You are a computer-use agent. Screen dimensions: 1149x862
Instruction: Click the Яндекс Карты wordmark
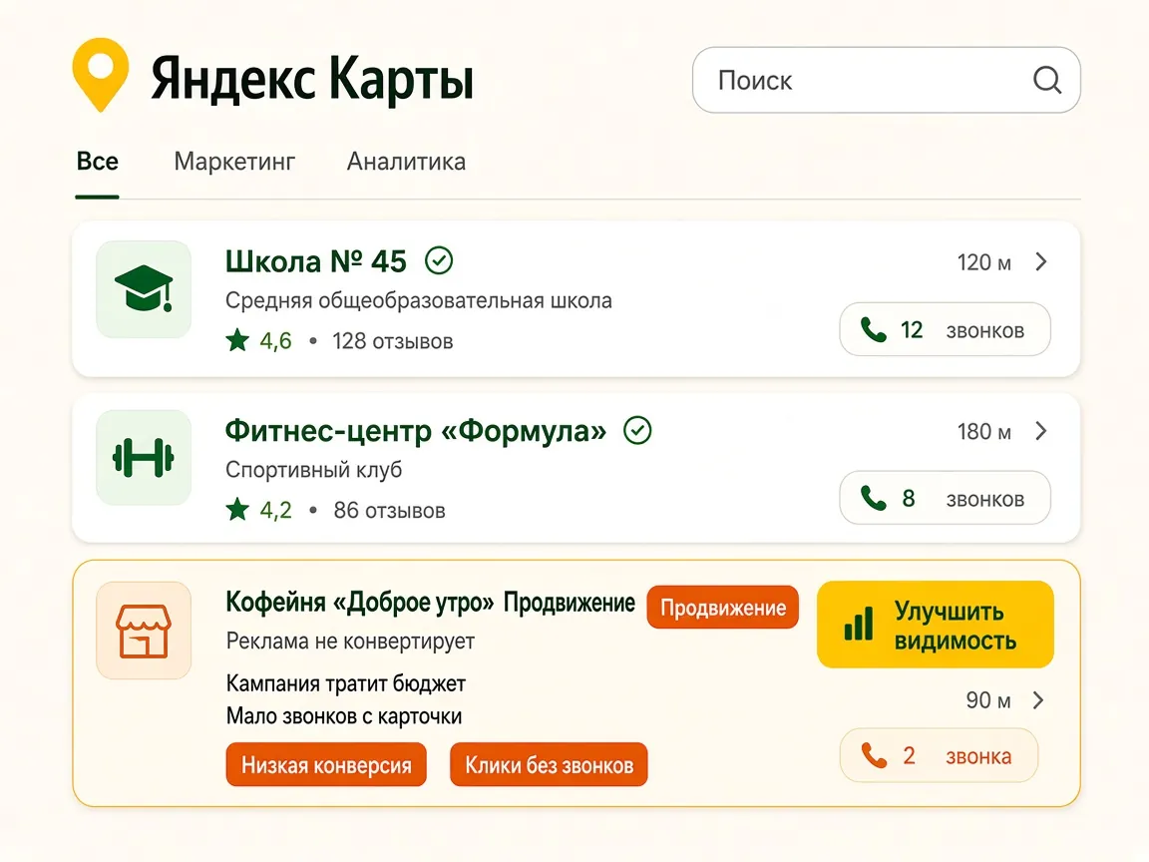click(x=312, y=78)
